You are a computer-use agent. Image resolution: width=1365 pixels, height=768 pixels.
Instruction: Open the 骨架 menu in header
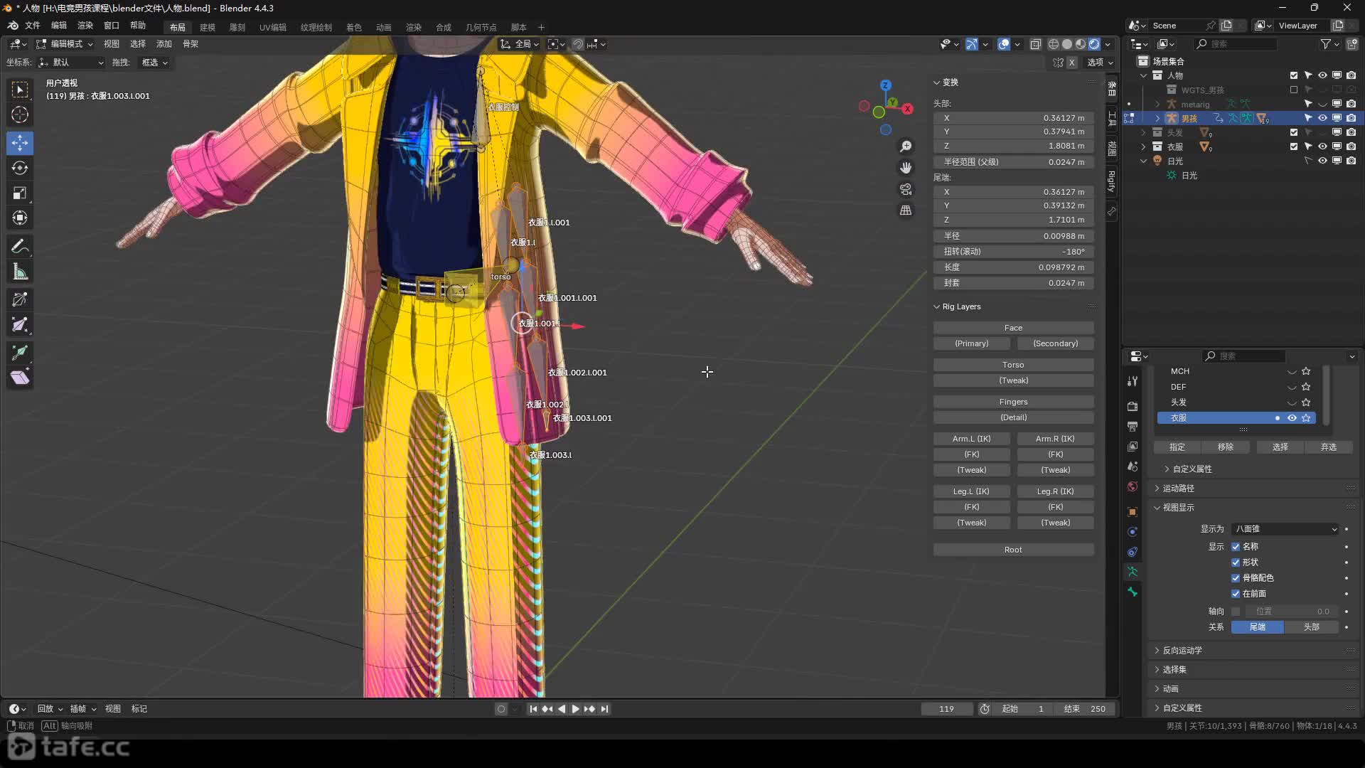191,44
